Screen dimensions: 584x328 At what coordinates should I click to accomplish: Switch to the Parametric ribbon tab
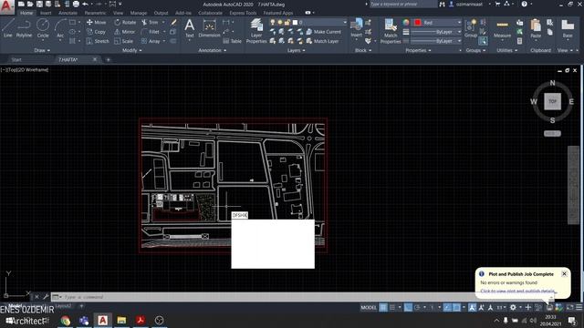point(95,13)
